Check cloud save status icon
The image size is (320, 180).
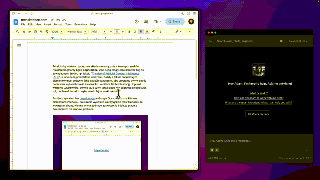pos(64,20)
